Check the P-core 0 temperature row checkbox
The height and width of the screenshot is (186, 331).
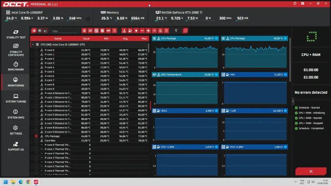coord(36,50)
